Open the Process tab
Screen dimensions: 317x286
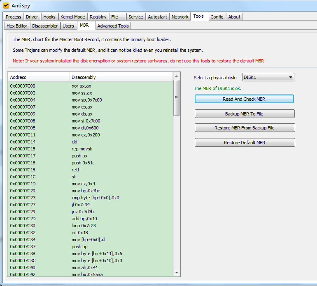coord(14,17)
